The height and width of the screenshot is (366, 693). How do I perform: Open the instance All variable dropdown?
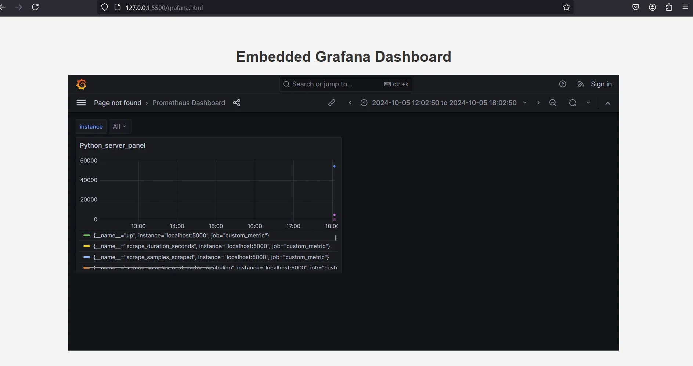point(120,126)
